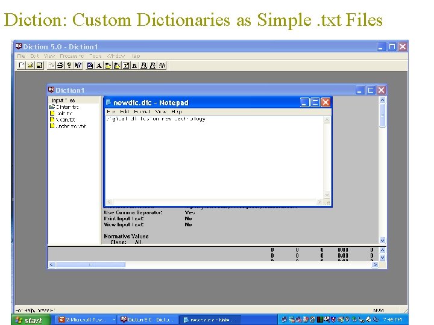Switch to newdic.dic Notepad taskbar button

click(210, 320)
